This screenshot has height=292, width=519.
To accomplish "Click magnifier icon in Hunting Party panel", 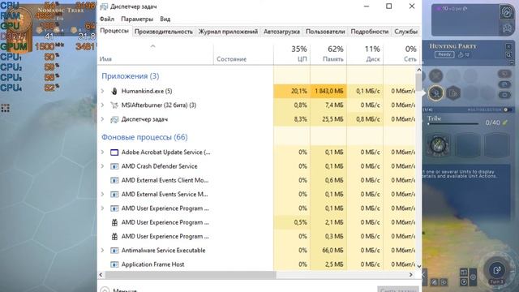I will pyautogui.click(x=508, y=55).
